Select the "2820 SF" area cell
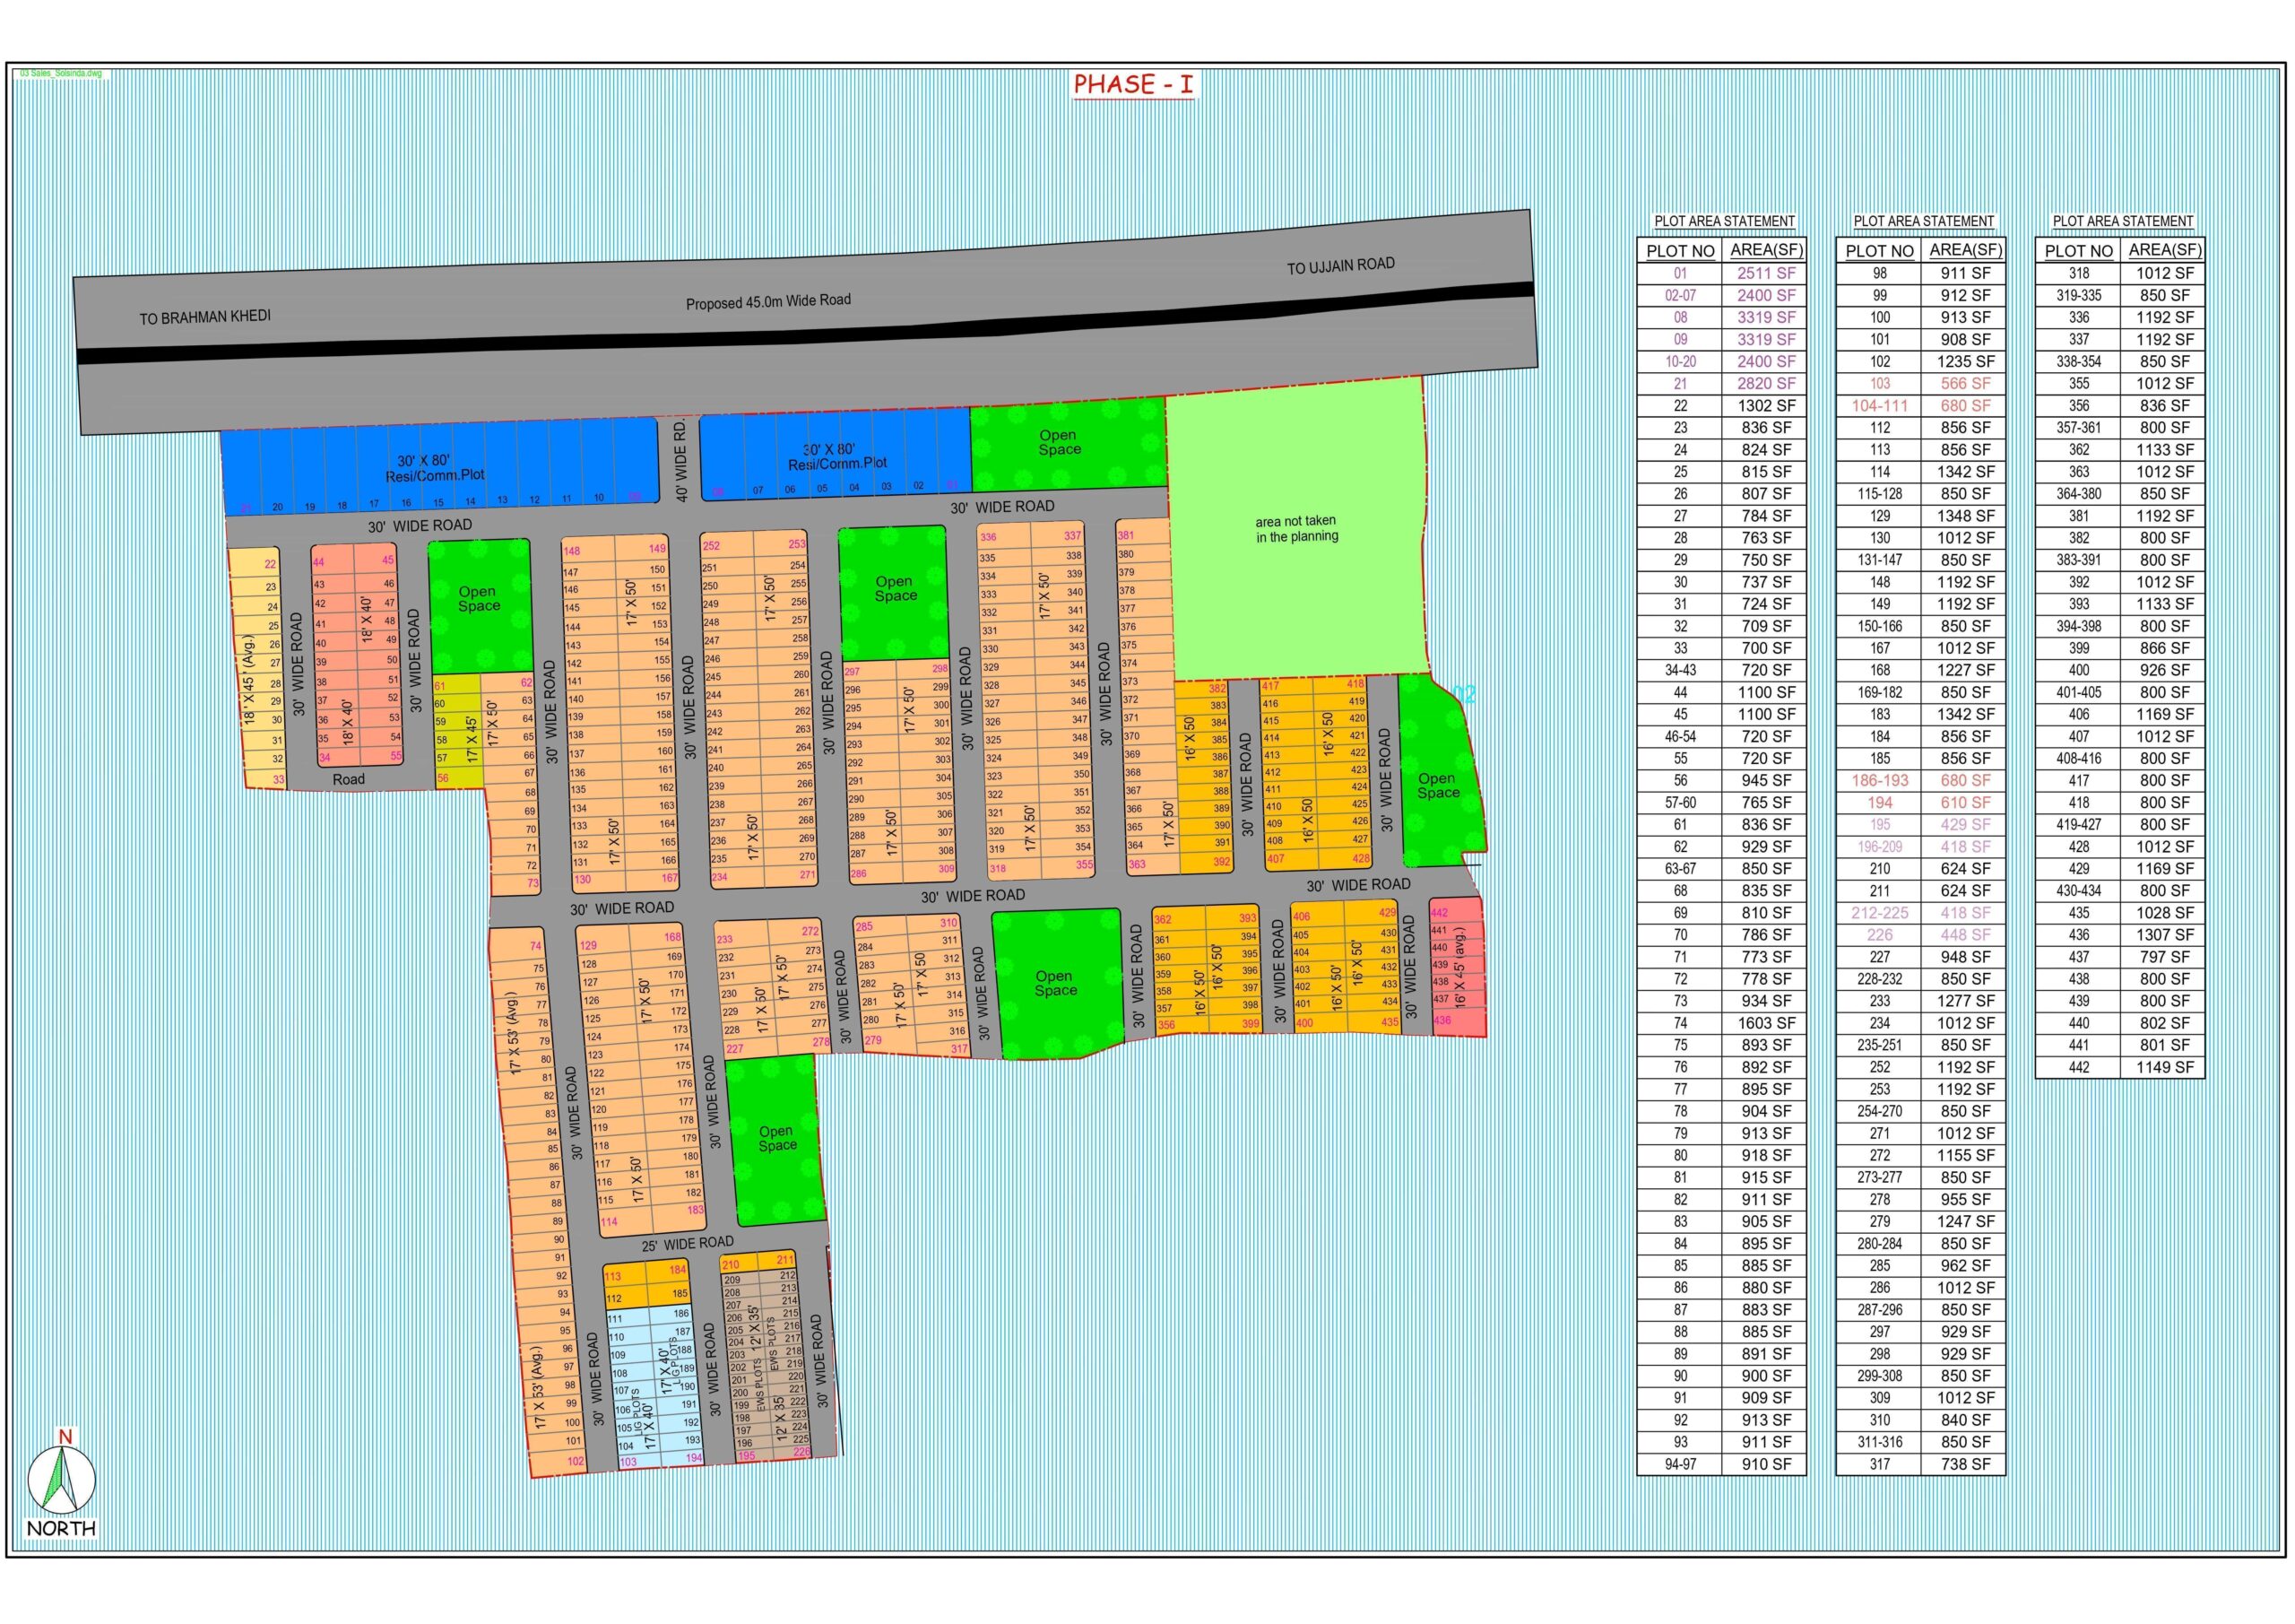Screen dimensions: 2295x1624 (x=1766, y=383)
